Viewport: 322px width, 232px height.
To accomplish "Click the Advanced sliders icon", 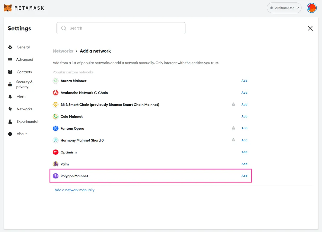I will [10, 60].
